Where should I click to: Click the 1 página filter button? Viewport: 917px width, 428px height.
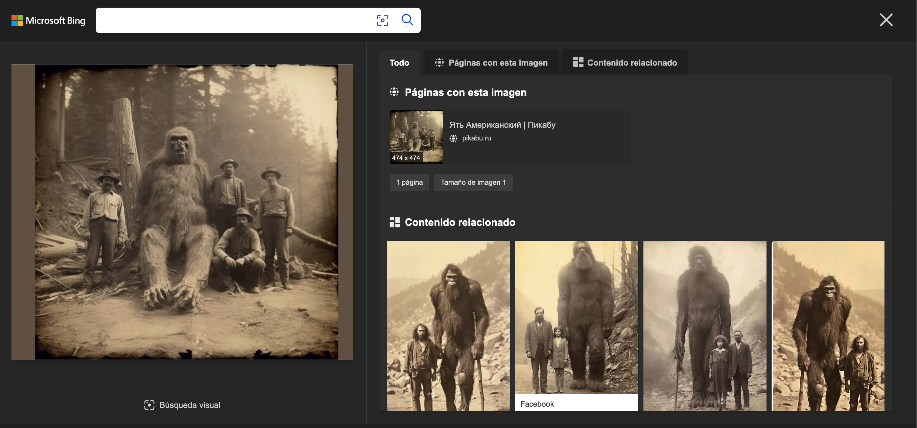pyautogui.click(x=409, y=182)
